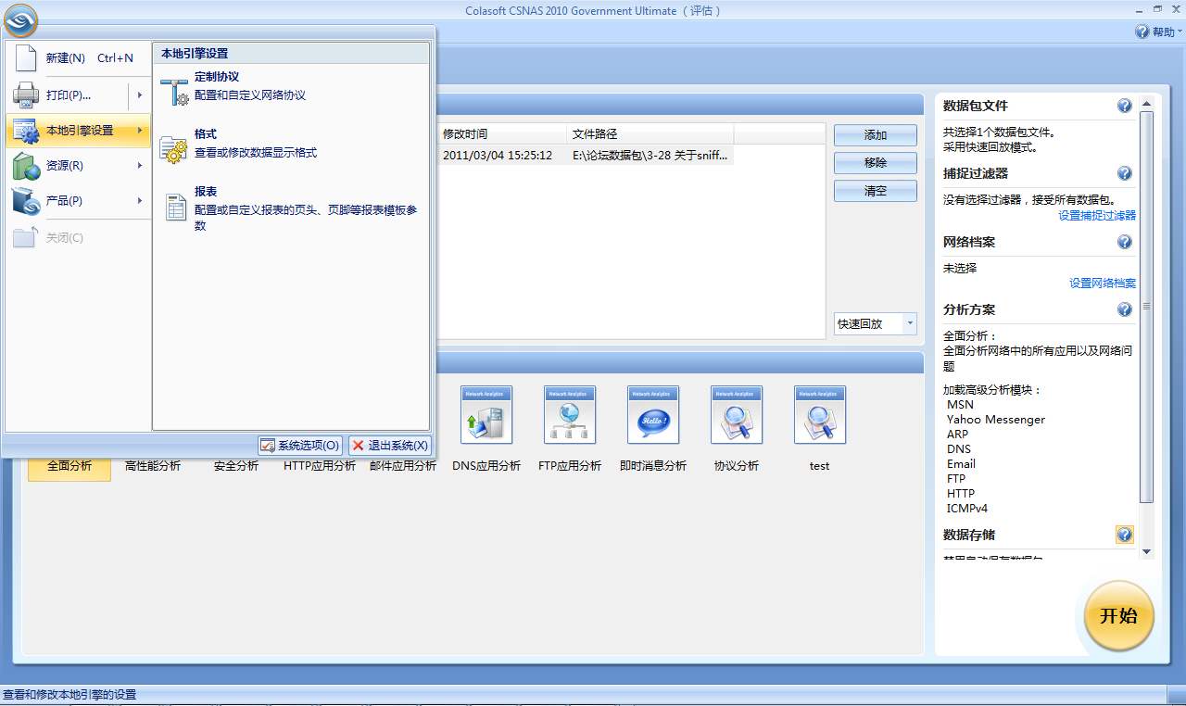Select the DNS应用分析 analysis profile icon
The image size is (1186, 706).
486,414
